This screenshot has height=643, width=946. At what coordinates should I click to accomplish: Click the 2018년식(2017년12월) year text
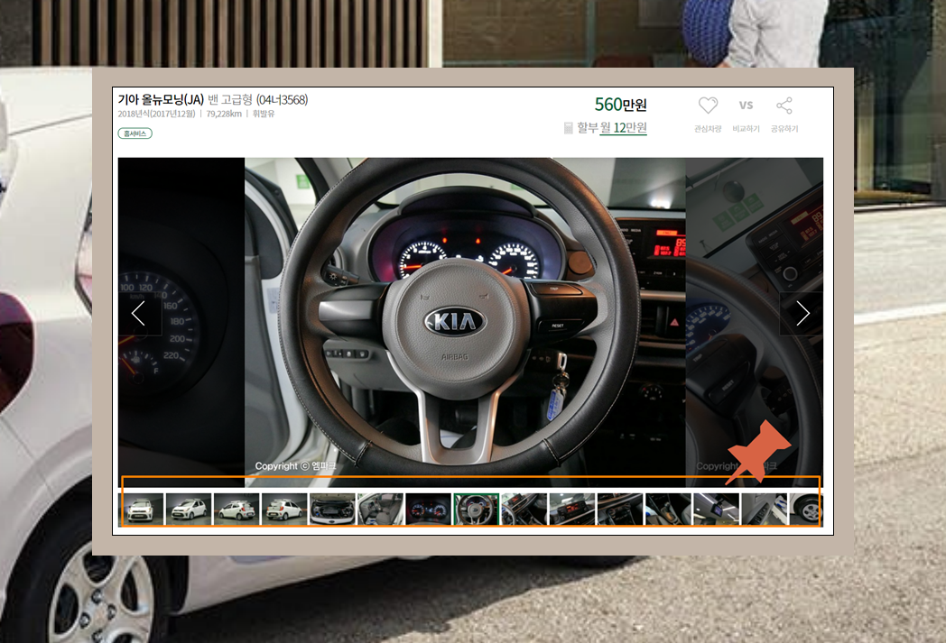[x=157, y=114]
